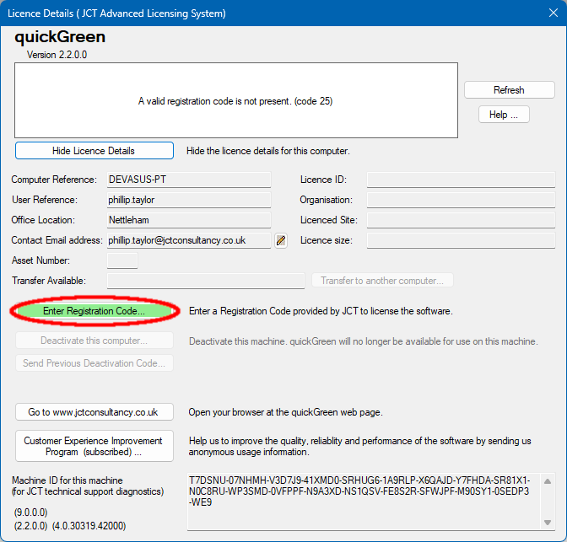Click 'Enter a Registration Code provided by JCT' text

coord(321,311)
